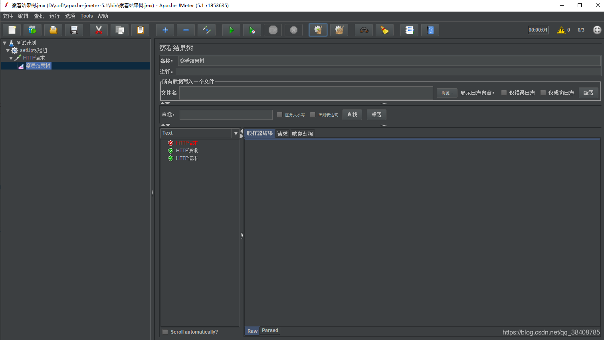Click the binoculars Search icon

point(364,30)
